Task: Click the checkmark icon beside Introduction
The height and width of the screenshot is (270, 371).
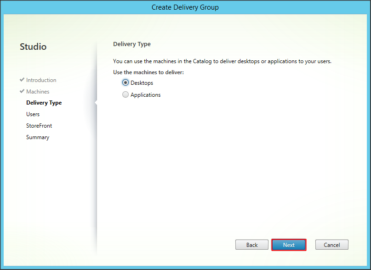Action: (22, 80)
